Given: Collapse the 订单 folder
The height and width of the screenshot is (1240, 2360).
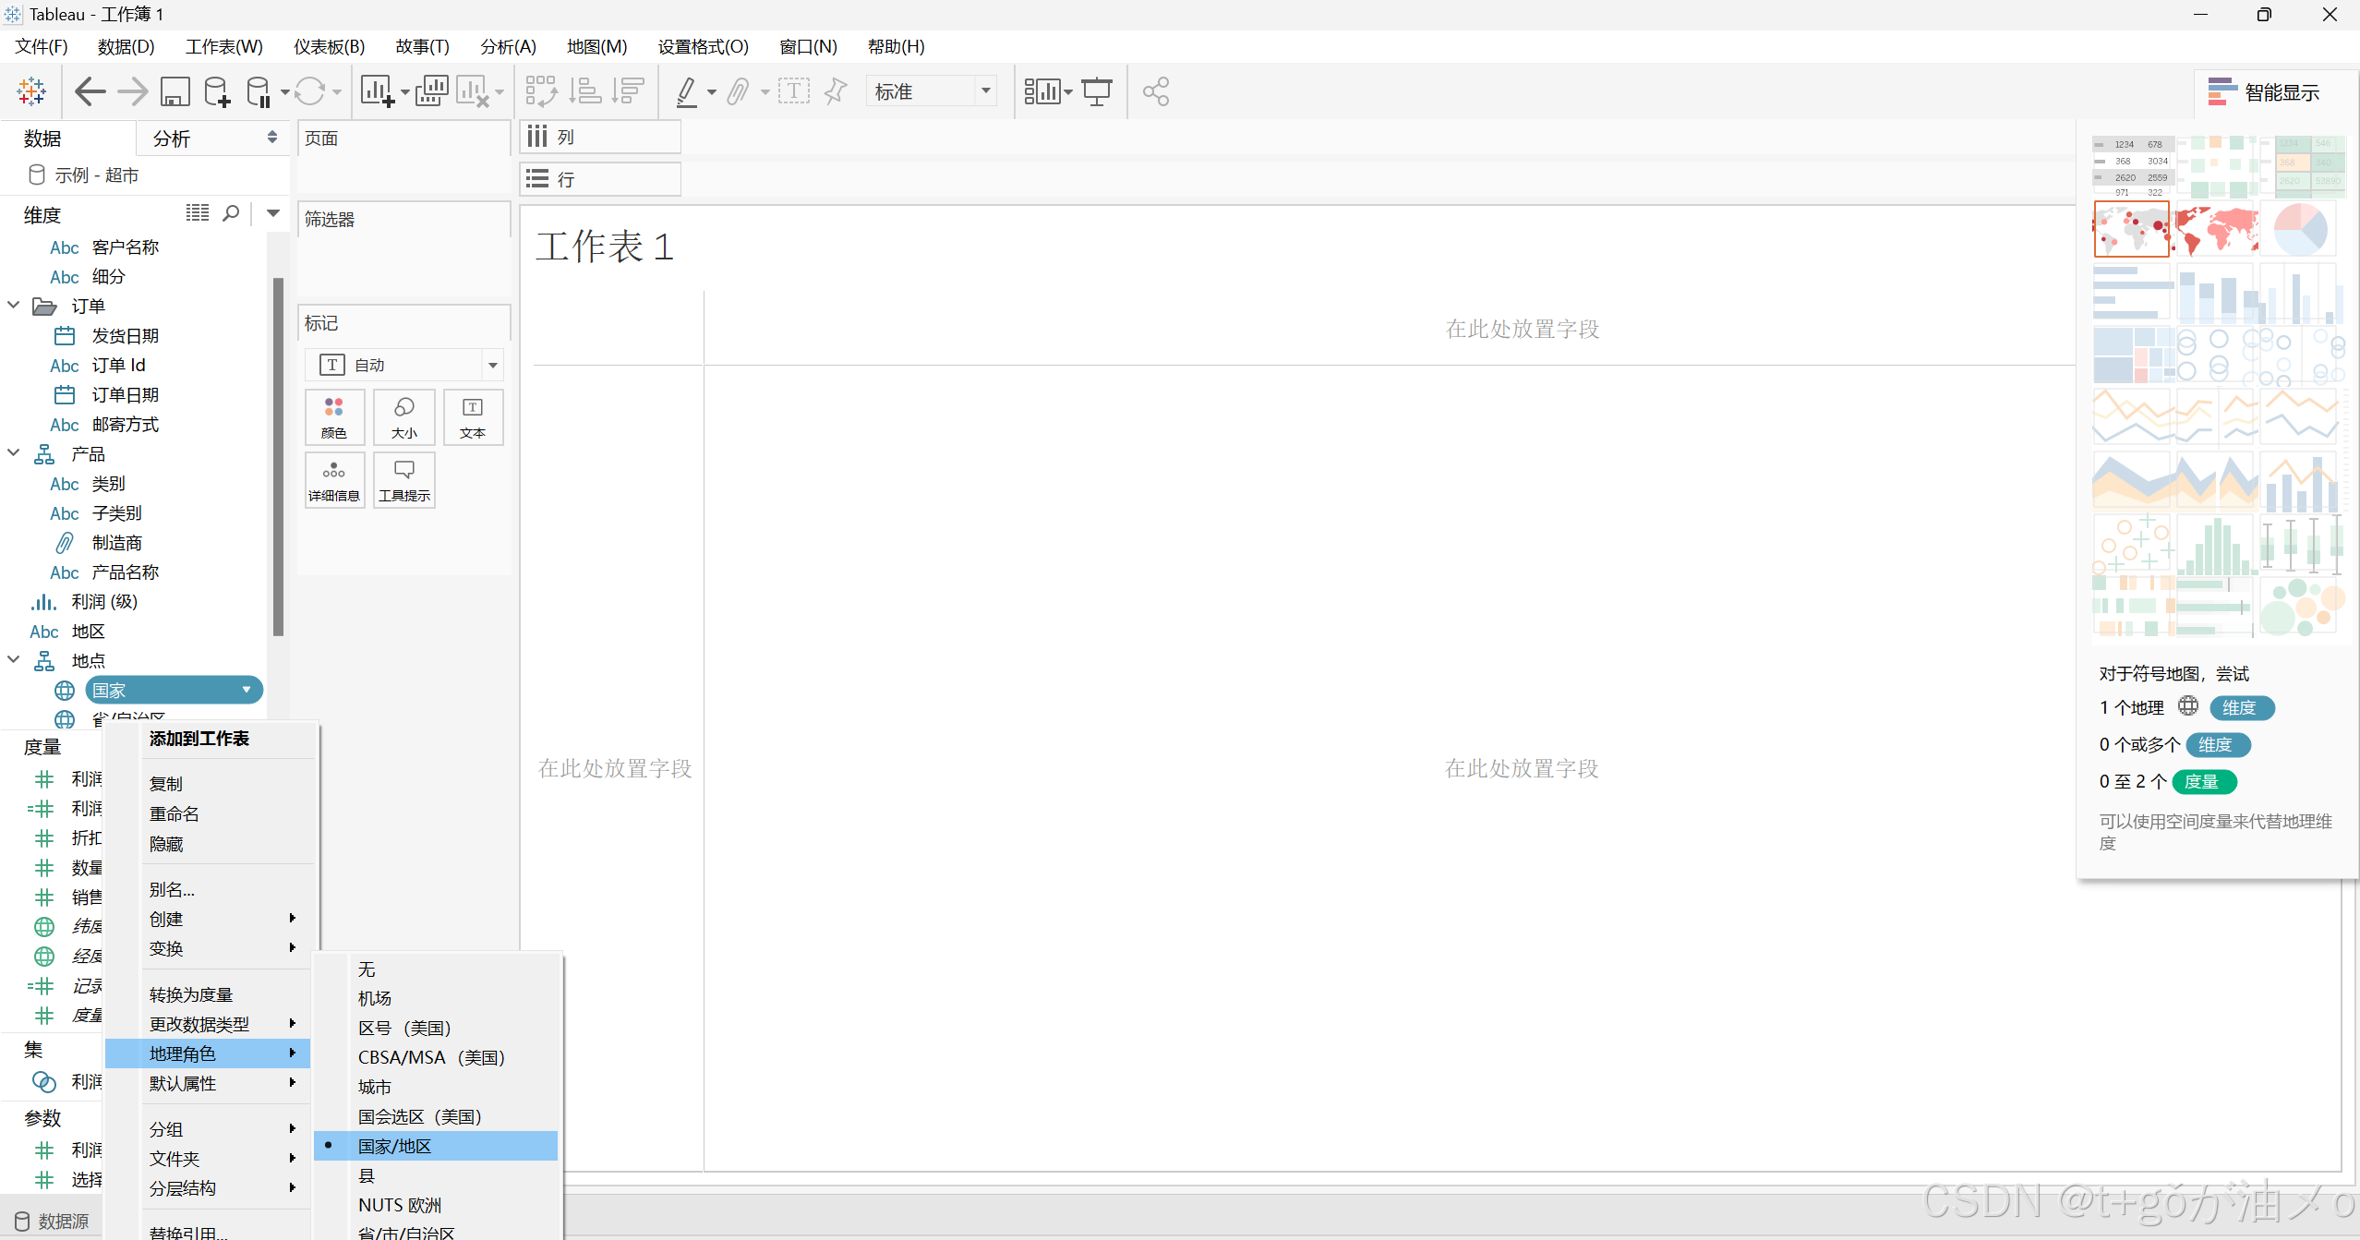Looking at the screenshot, I should coord(14,306).
